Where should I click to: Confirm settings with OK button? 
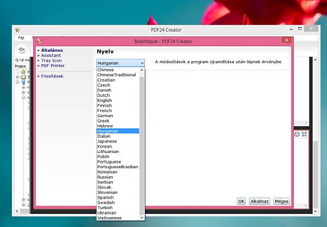(241, 201)
